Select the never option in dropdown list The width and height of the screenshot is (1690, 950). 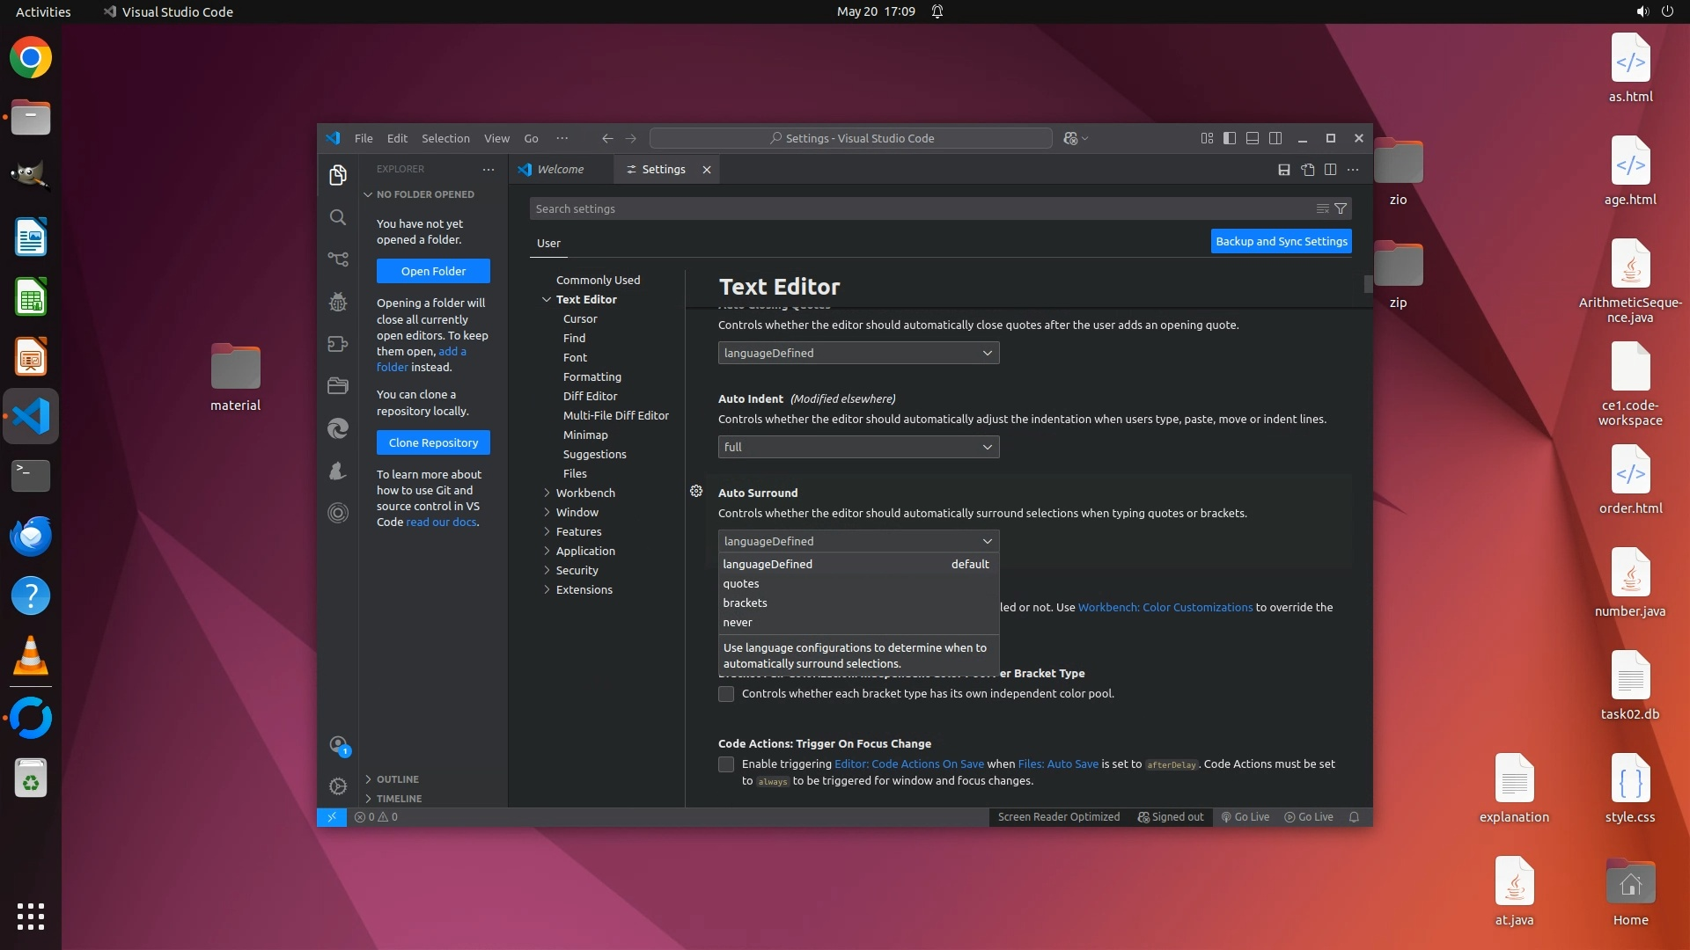[738, 623]
